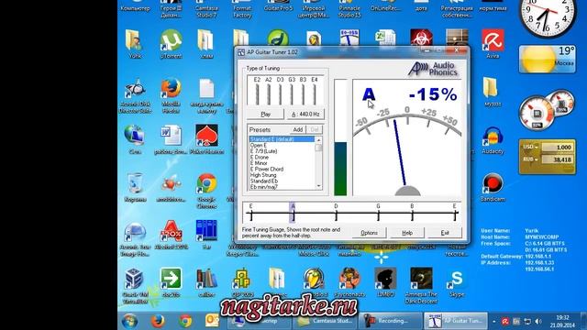Open the Amnesia The Dark Descent shortcut
Image resolution: width=587 pixels, height=330 pixels.
point(421,279)
